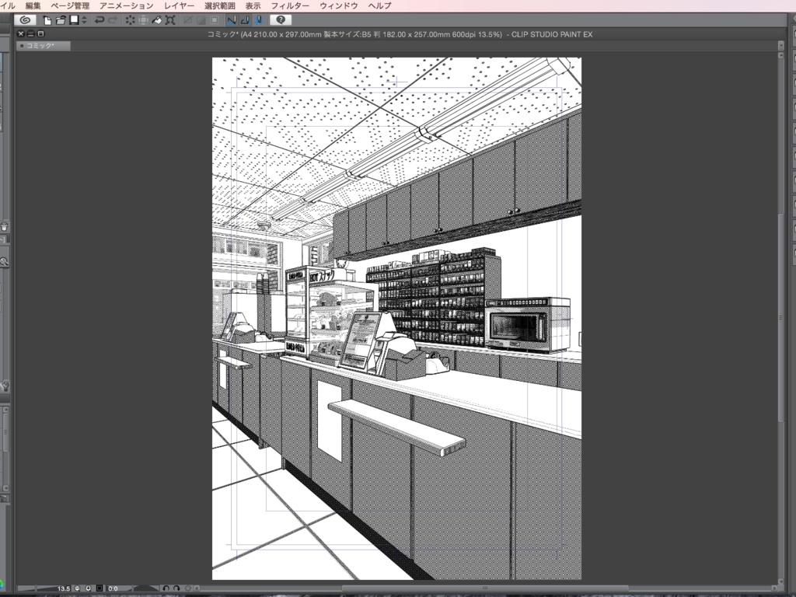
Task: Click the fit to screen icon
Action: (99, 588)
